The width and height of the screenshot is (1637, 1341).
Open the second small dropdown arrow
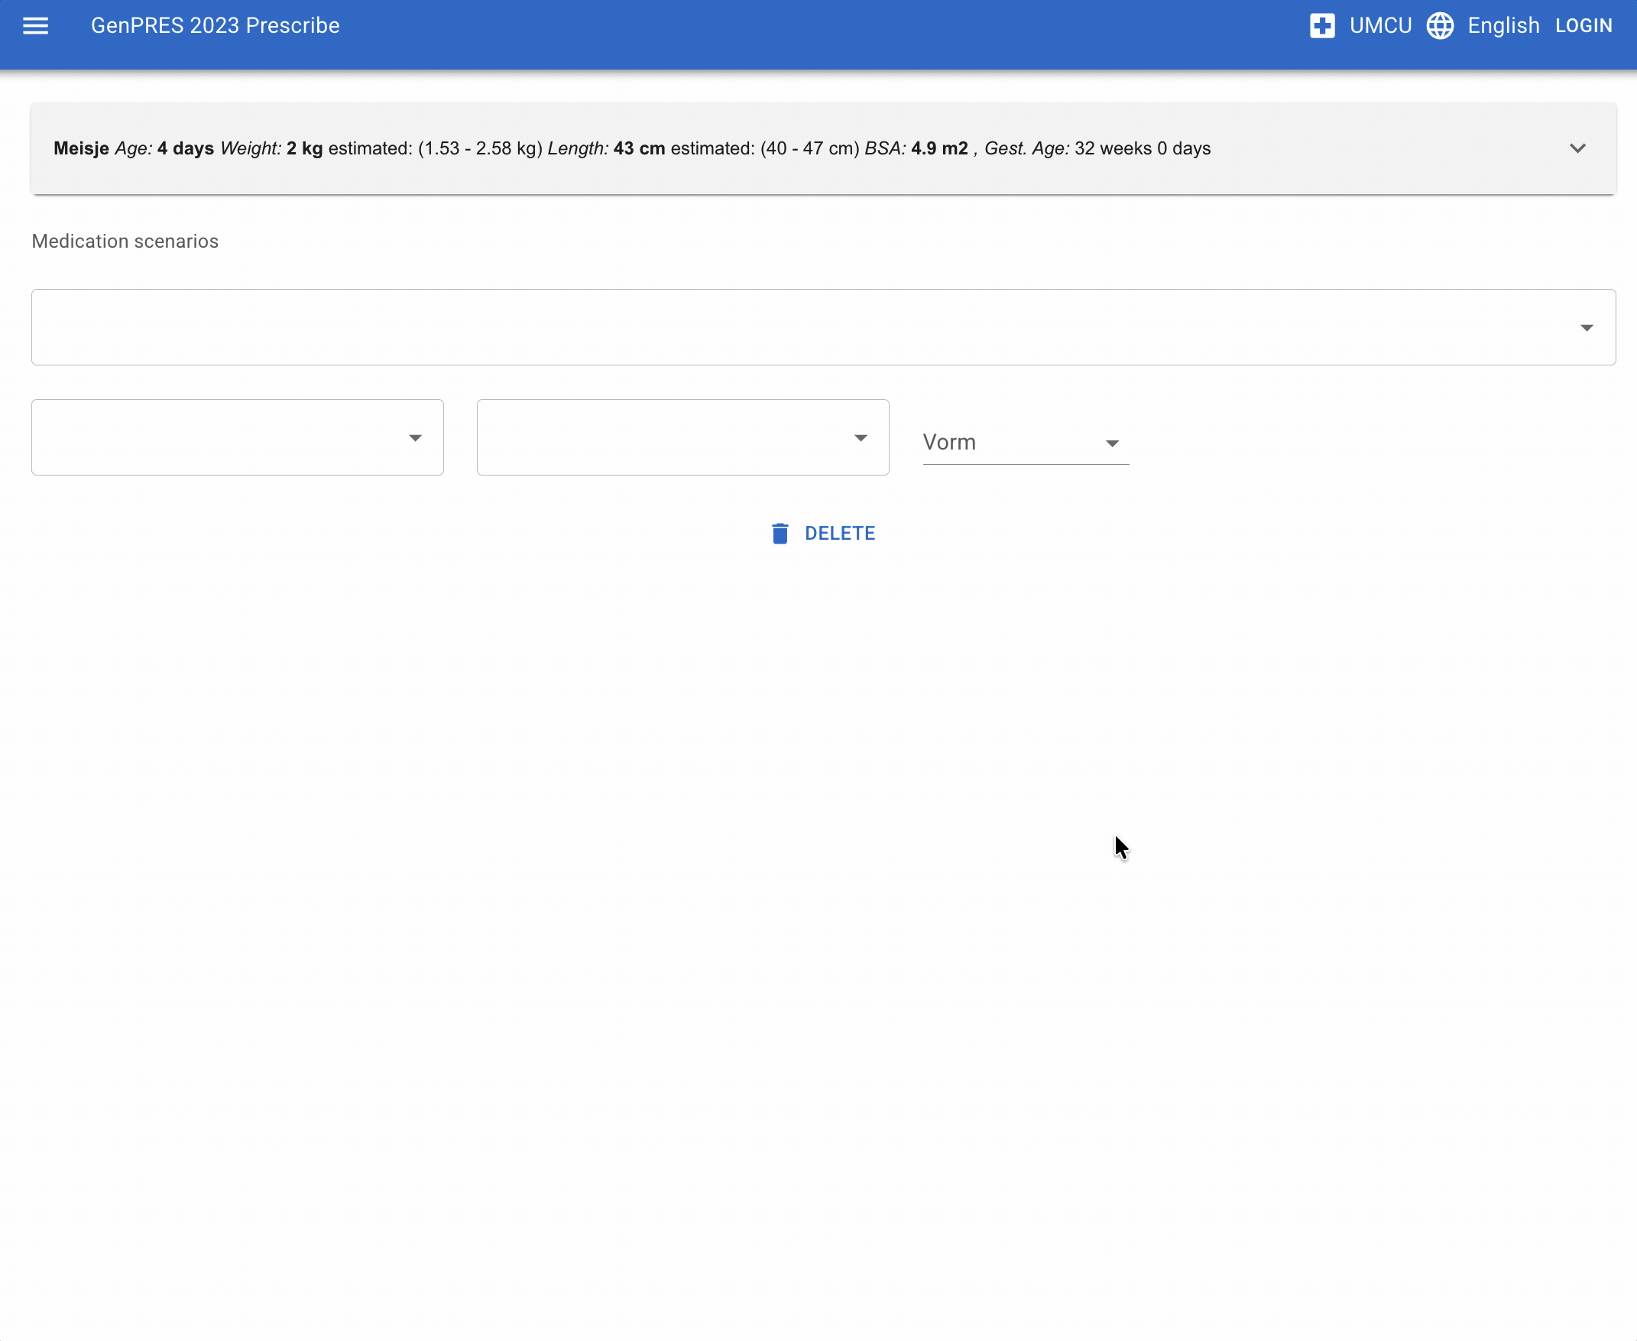coord(861,438)
